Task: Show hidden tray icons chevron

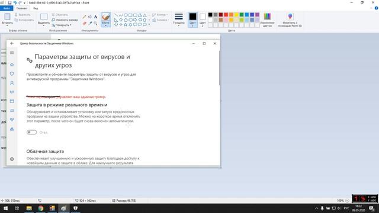Action: pyautogui.click(x=316, y=208)
